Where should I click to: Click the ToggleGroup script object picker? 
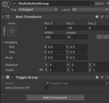(x=107, y=83)
